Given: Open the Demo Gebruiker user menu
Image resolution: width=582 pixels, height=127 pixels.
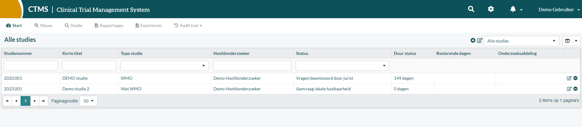Looking at the screenshot, I should tap(559, 9).
